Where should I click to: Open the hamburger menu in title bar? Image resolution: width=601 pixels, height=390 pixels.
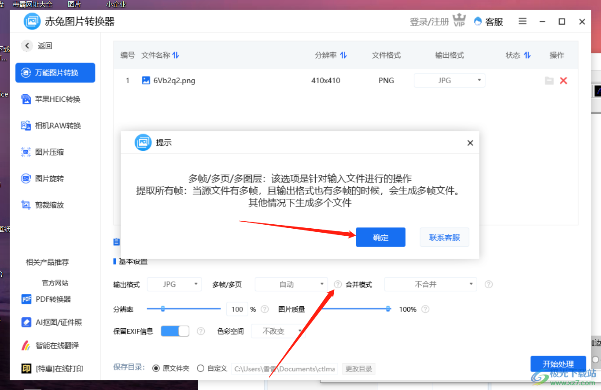point(523,21)
